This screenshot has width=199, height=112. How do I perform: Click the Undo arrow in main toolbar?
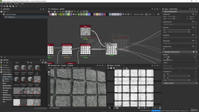(16, 6)
